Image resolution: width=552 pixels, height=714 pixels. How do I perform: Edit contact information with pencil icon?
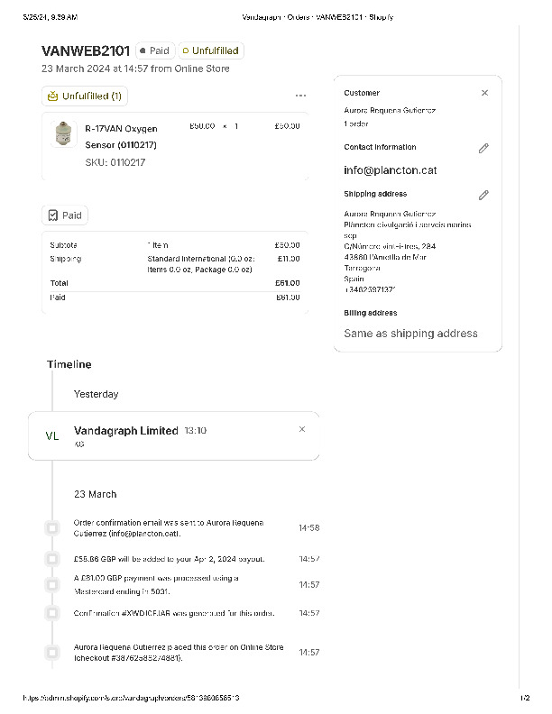click(483, 148)
